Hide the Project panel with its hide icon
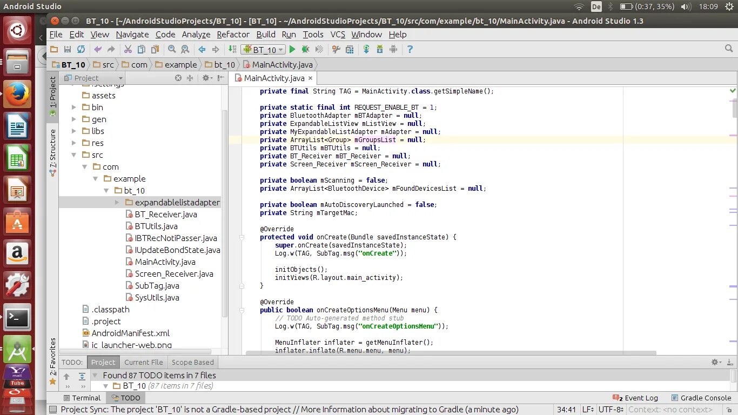This screenshot has height=415, width=738. tap(220, 78)
